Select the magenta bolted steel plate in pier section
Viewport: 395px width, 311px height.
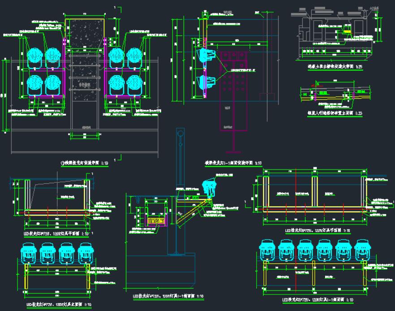pyautogui.click(x=233, y=91)
